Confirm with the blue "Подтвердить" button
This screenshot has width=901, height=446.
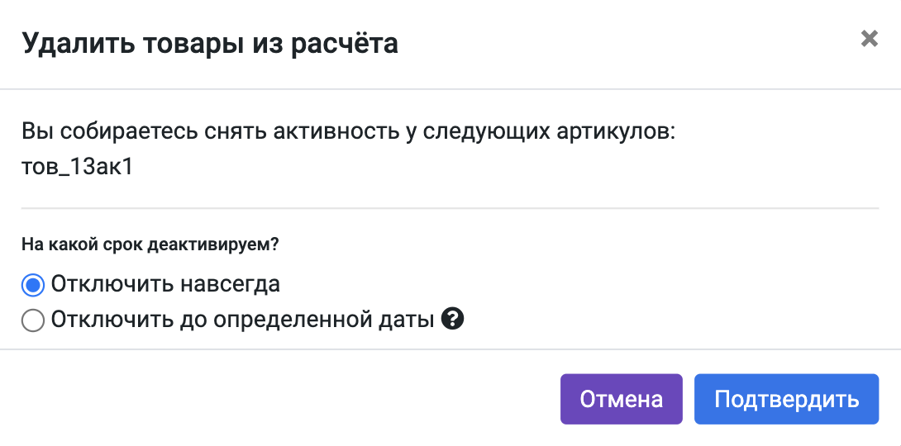tap(786, 400)
